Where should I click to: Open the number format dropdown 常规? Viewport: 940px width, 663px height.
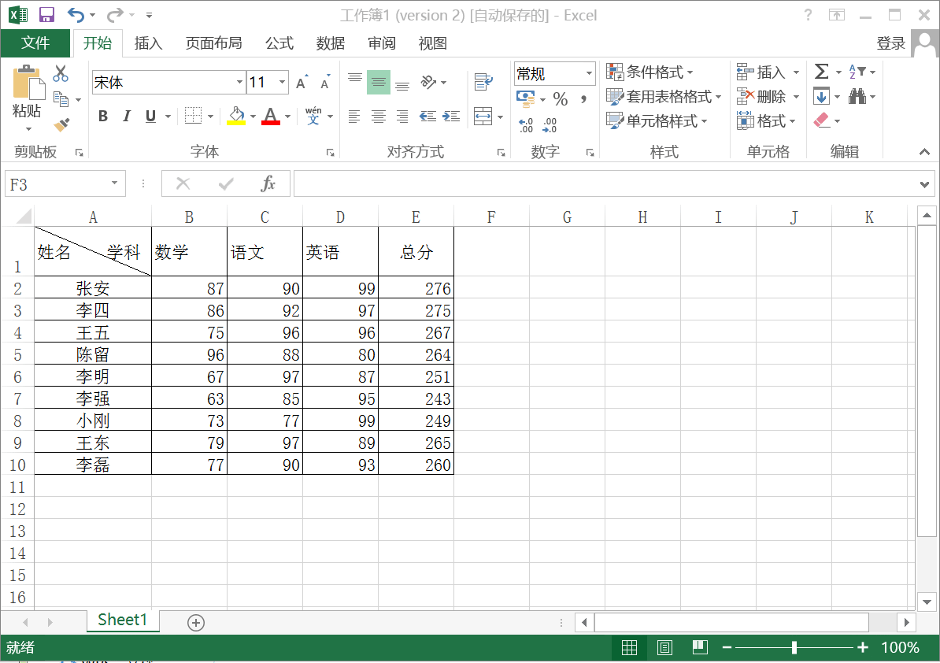[x=588, y=74]
